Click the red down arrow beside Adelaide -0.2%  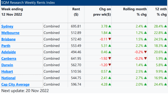[x=145, y=52]
